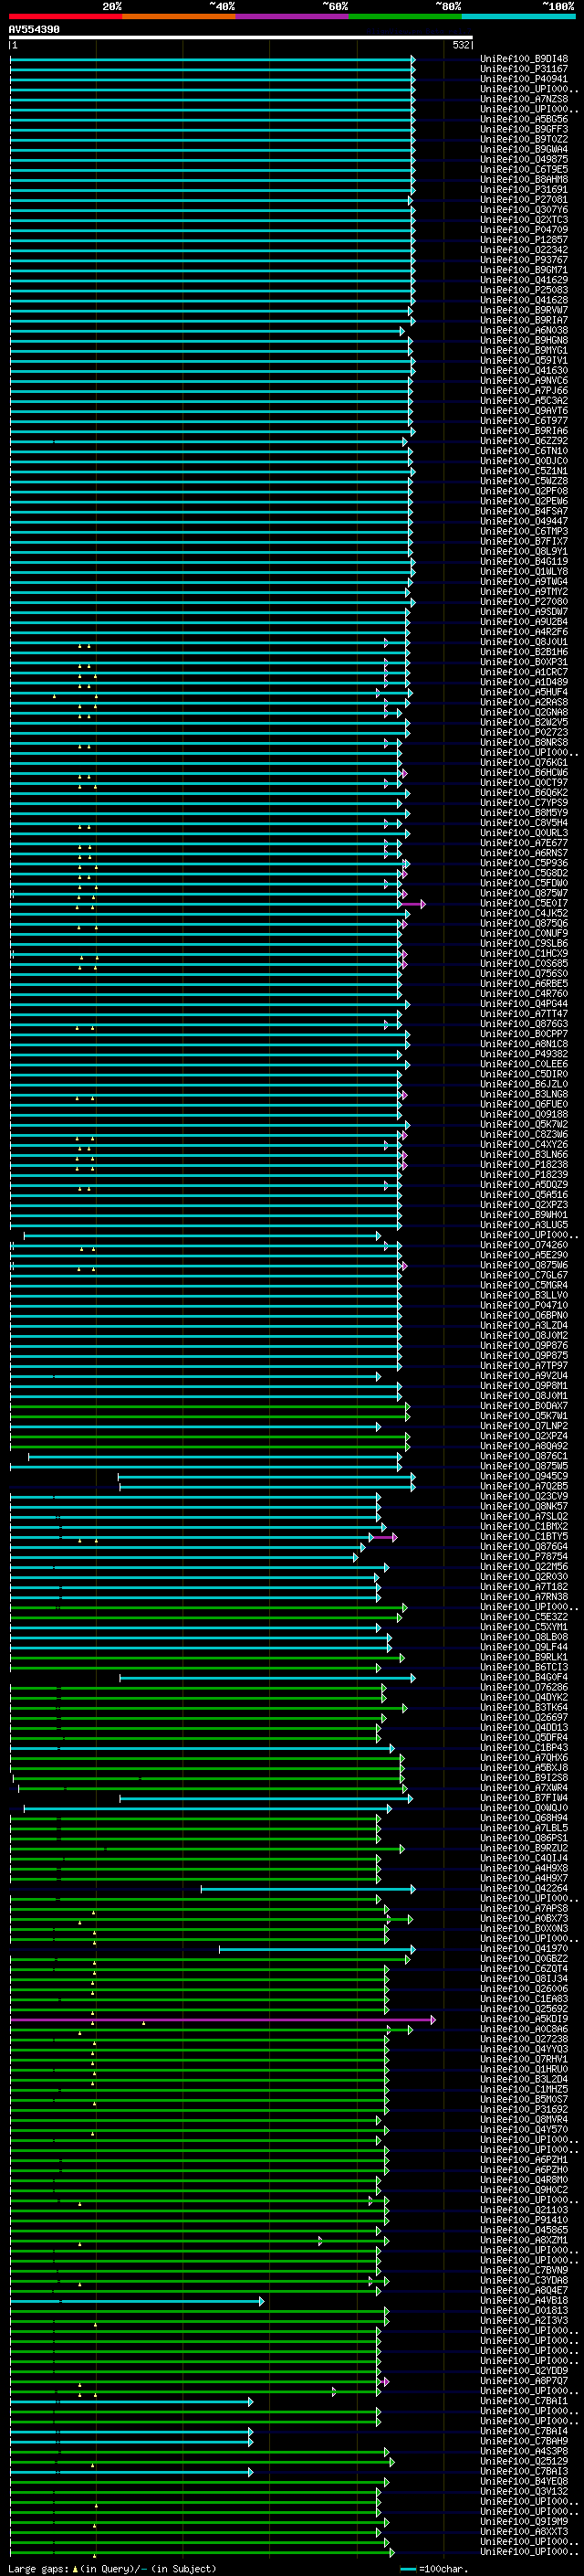
Task: Click hit label UniRef100_P27081
Action: coord(524,200)
